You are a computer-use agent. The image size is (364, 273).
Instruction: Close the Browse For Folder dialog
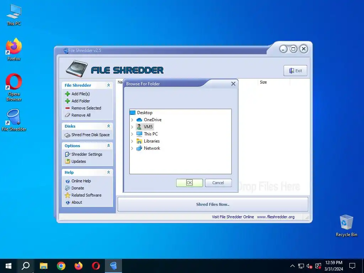click(x=233, y=84)
